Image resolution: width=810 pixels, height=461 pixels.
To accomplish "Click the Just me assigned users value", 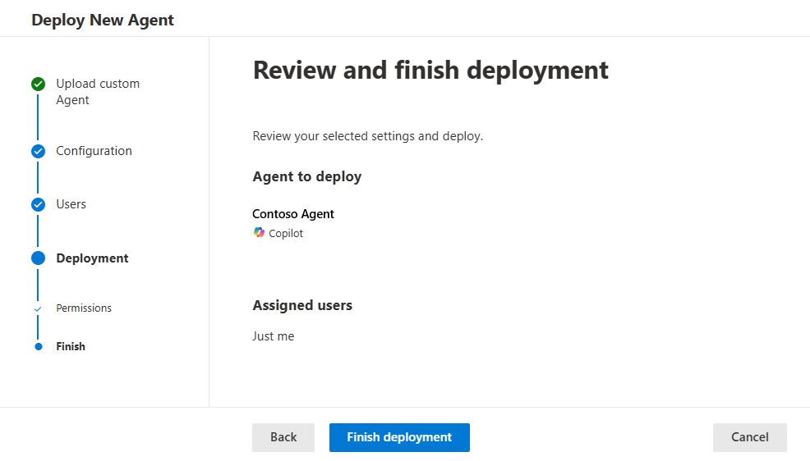I will pyautogui.click(x=274, y=336).
